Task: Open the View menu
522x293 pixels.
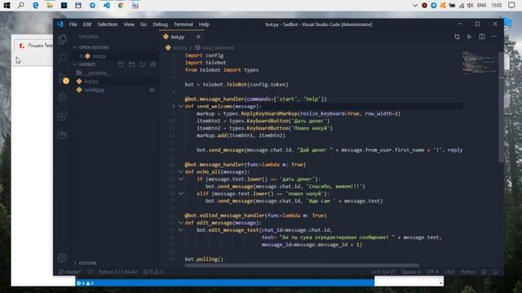Action: pos(129,24)
